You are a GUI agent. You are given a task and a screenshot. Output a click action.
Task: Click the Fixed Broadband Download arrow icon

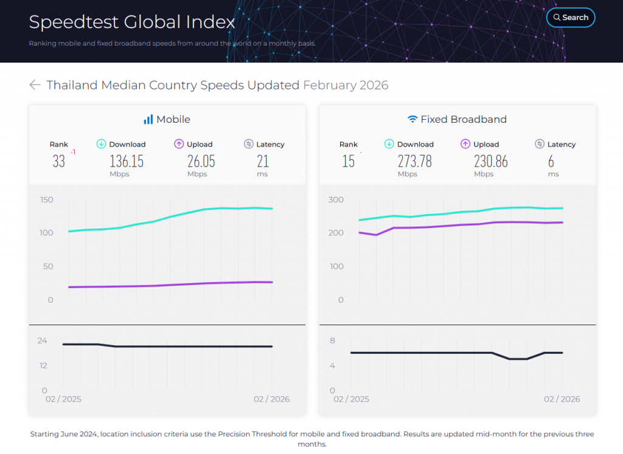(389, 144)
